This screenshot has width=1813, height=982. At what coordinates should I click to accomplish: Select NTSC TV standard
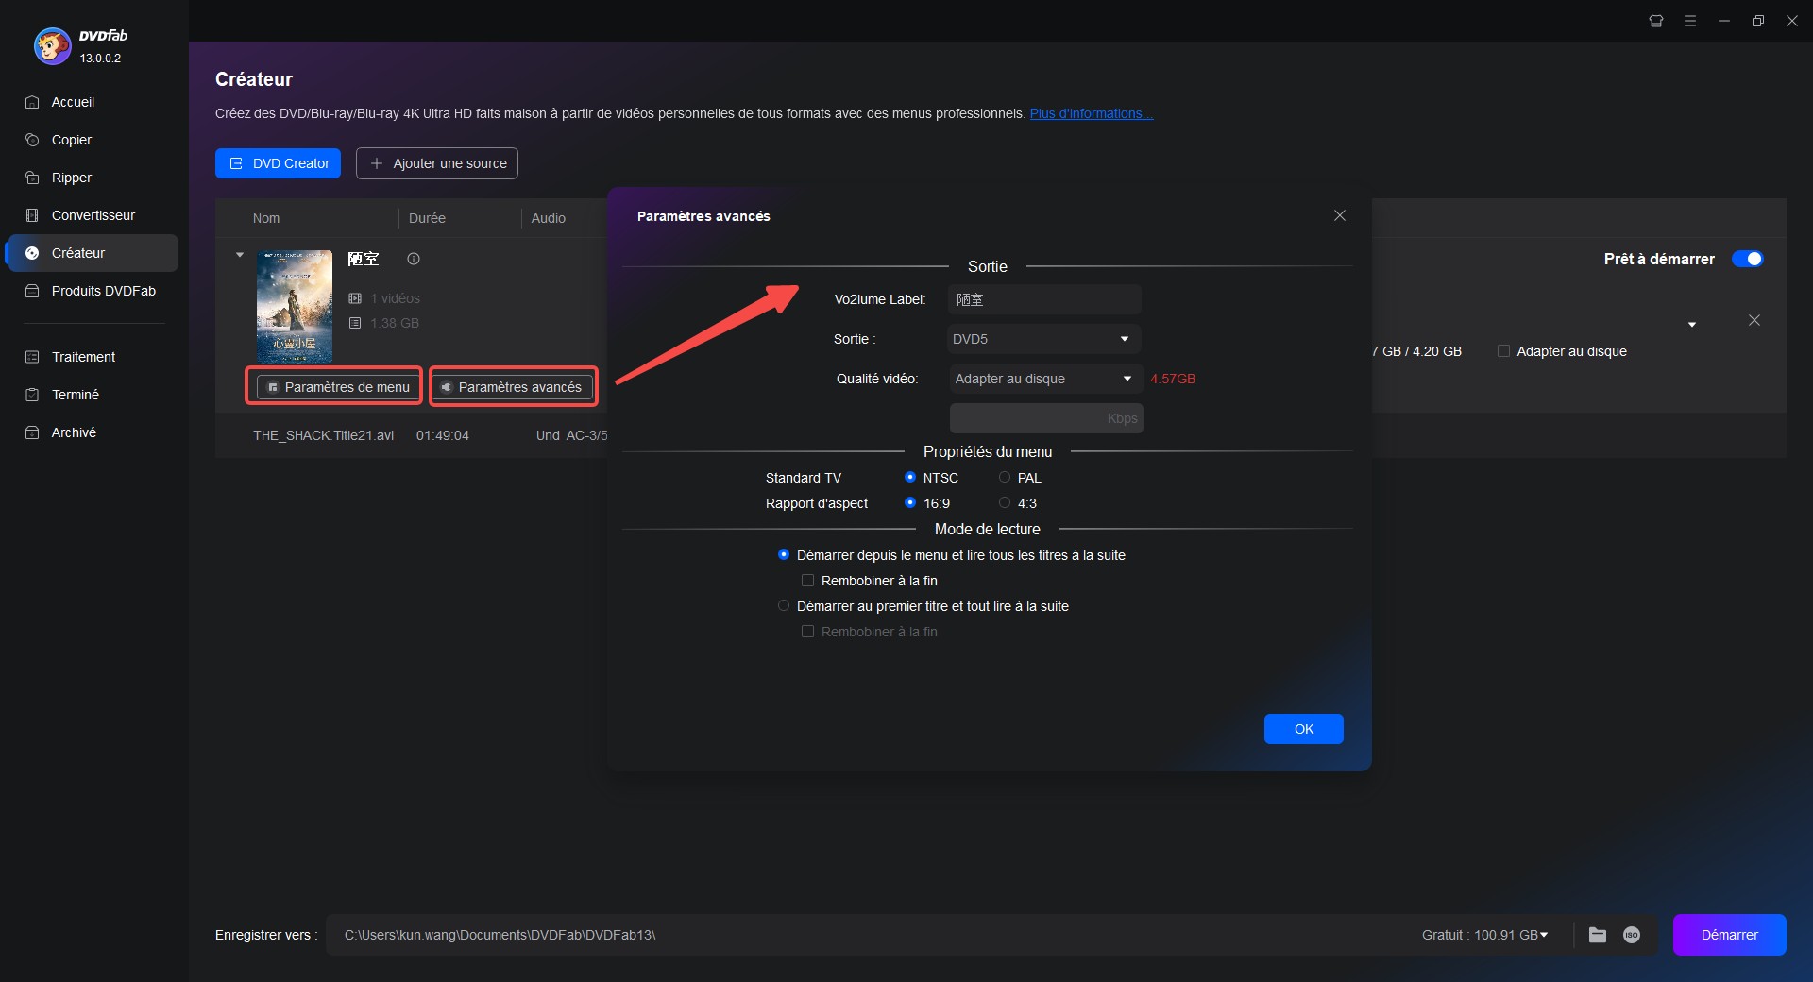point(910,478)
